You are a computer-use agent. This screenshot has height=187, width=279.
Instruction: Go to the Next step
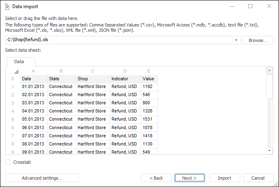click(x=190, y=178)
